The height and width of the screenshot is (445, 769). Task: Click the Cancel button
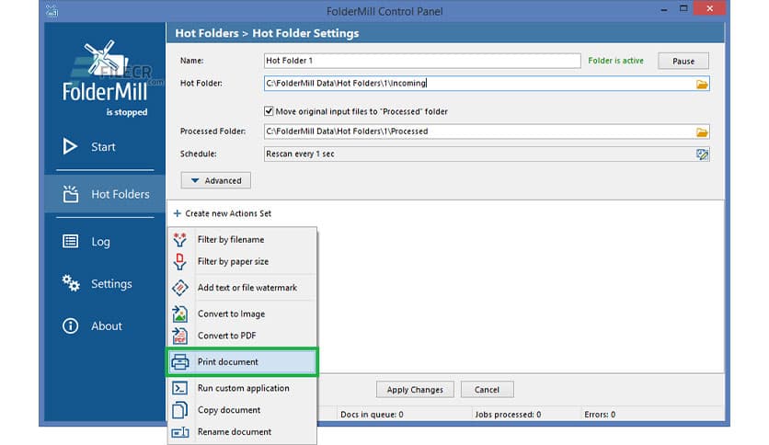click(487, 389)
